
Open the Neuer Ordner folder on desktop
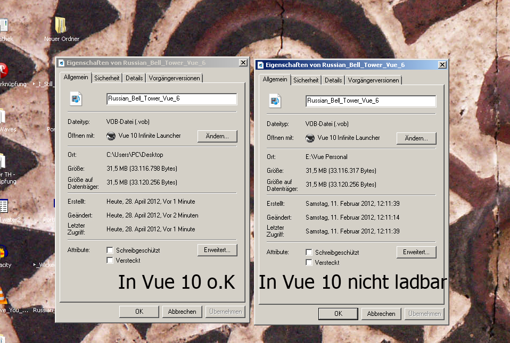coord(61,26)
